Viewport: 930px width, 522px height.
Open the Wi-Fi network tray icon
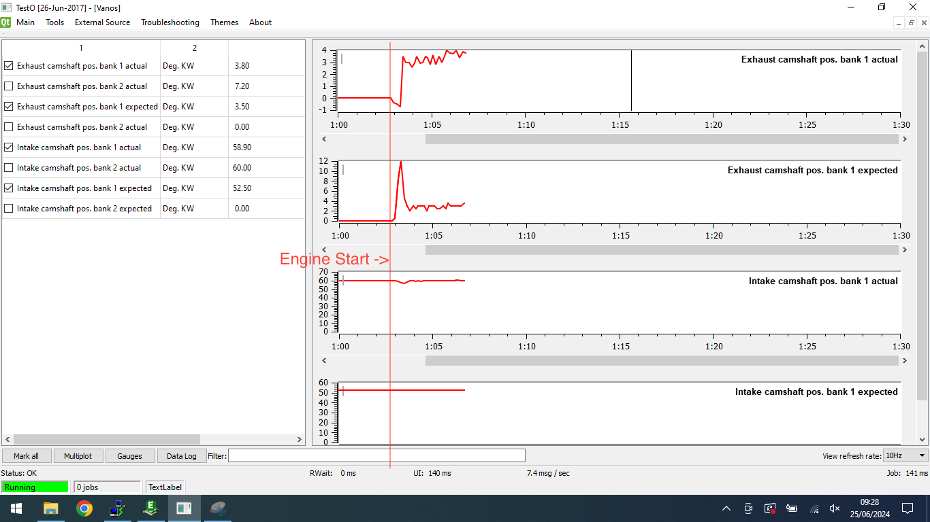(x=814, y=508)
